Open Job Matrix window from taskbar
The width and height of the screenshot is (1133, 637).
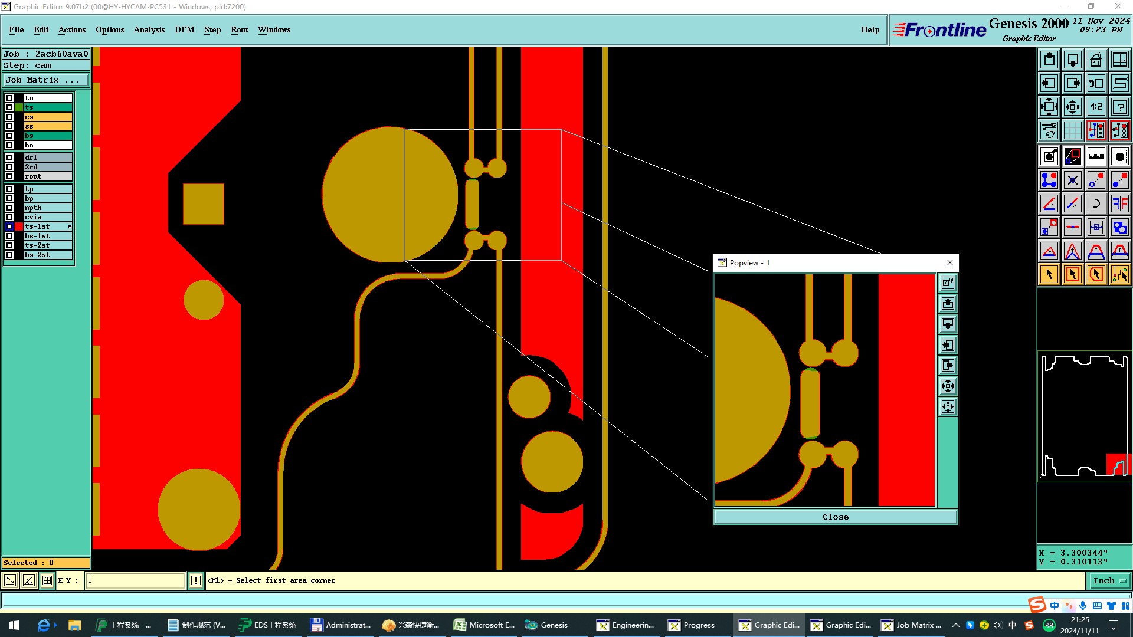pyautogui.click(x=911, y=625)
